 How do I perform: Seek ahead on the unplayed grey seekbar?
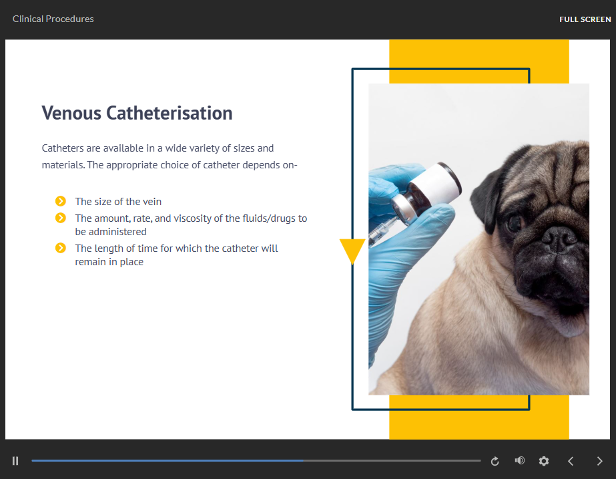pyautogui.click(x=394, y=461)
